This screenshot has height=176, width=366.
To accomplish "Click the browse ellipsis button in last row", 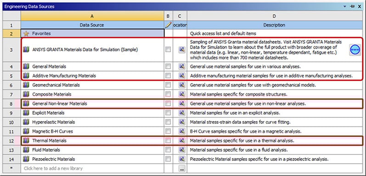I will [x=182, y=169].
